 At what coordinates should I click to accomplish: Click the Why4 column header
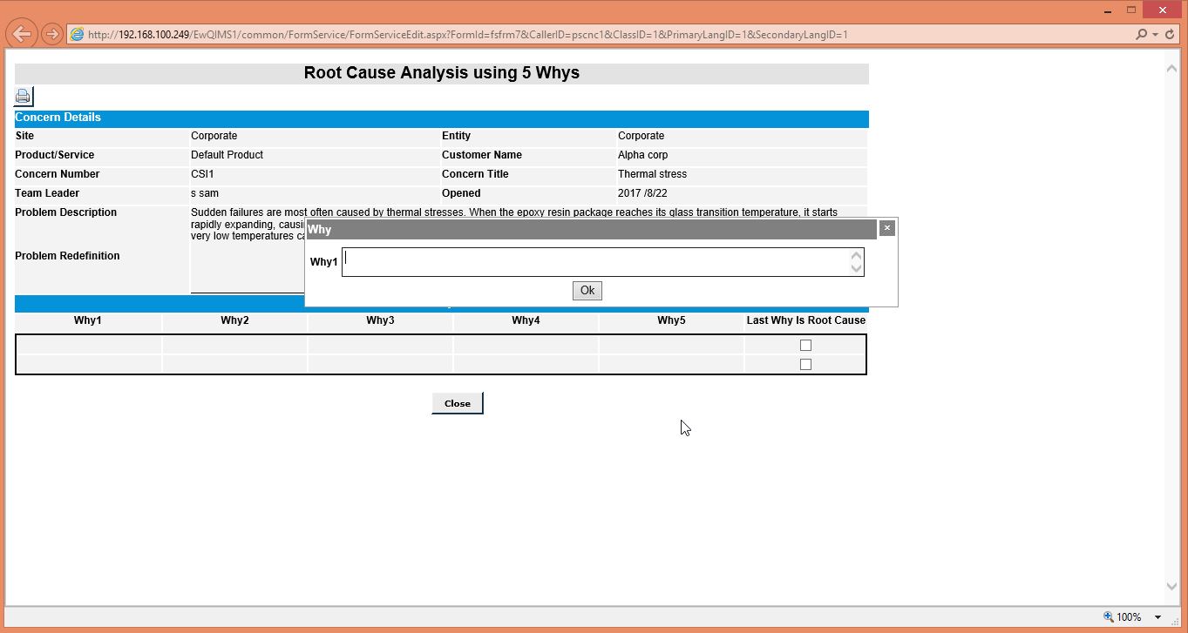[526, 320]
